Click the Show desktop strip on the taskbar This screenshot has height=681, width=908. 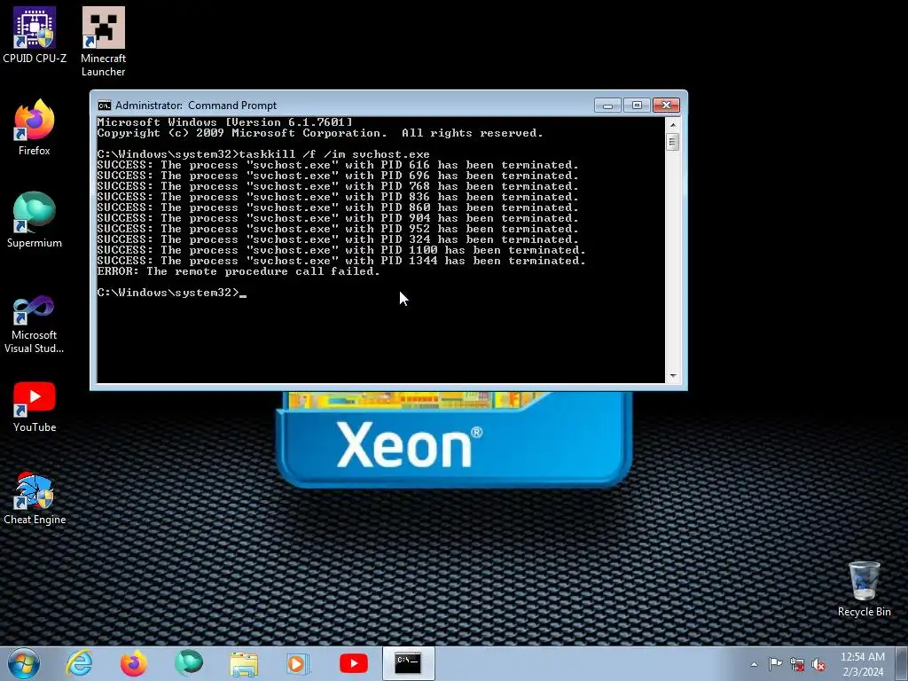[902, 663]
